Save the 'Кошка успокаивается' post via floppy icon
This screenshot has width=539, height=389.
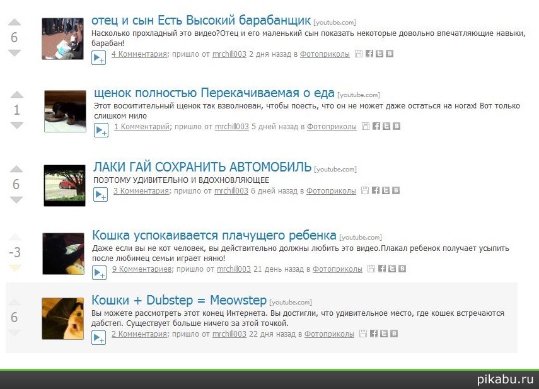coord(371,269)
